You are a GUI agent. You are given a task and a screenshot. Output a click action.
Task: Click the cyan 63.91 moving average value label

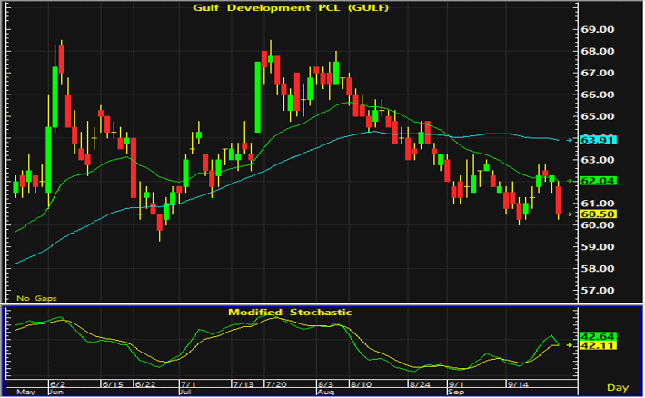point(598,140)
